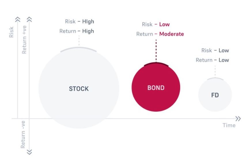This screenshot has height=158, width=251.
Task: Click the Time axis right double arrow
Action: click(x=238, y=119)
